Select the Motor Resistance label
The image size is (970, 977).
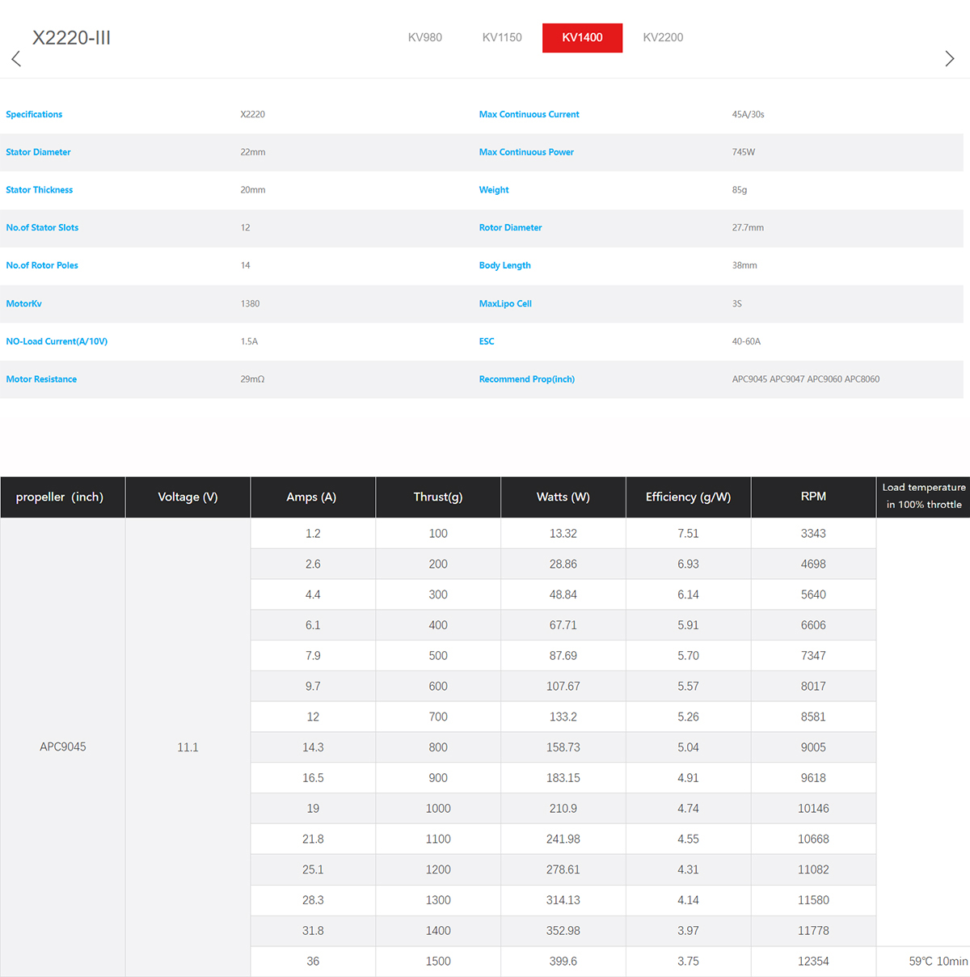pyautogui.click(x=41, y=379)
